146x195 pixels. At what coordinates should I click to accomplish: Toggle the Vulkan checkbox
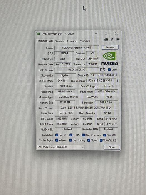[57, 140]
